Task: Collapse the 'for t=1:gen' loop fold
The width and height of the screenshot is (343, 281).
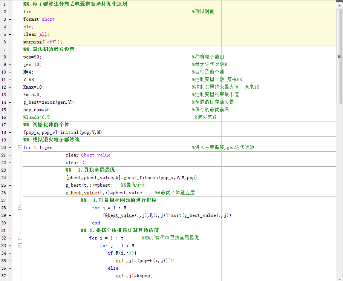Action: point(20,147)
